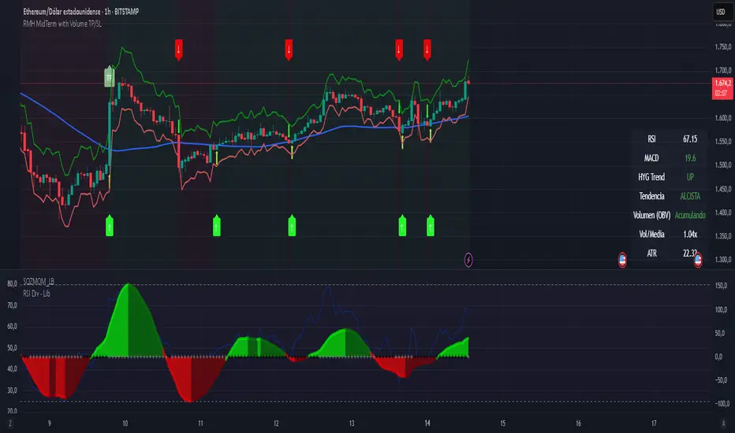This screenshot has height=433, width=735.
Task: Click date 13 on the time axis
Action: click(x=352, y=424)
